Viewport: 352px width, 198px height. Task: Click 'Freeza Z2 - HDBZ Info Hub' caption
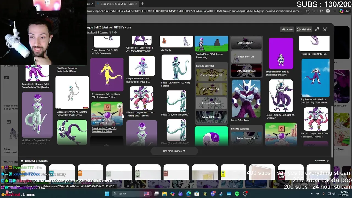(x=313, y=54)
